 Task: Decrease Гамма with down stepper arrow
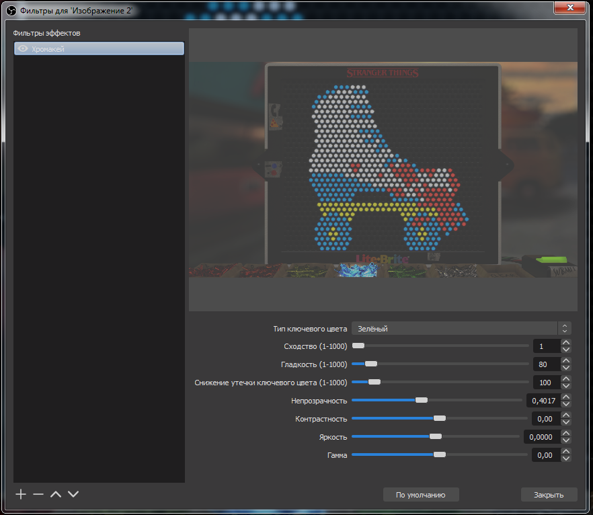click(x=566, y=459)
